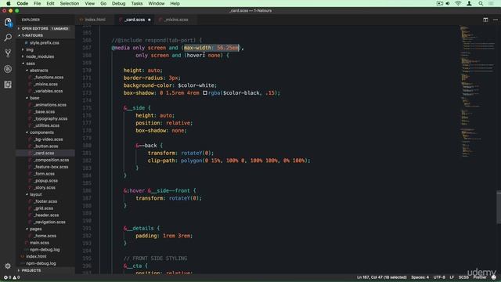501x282 pixels.
Task: Switch to the index.html tab
Action: 95,20
